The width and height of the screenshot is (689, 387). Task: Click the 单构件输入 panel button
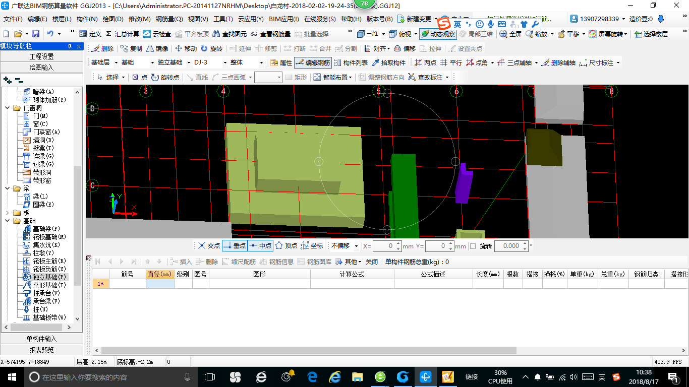coord(41,339)
